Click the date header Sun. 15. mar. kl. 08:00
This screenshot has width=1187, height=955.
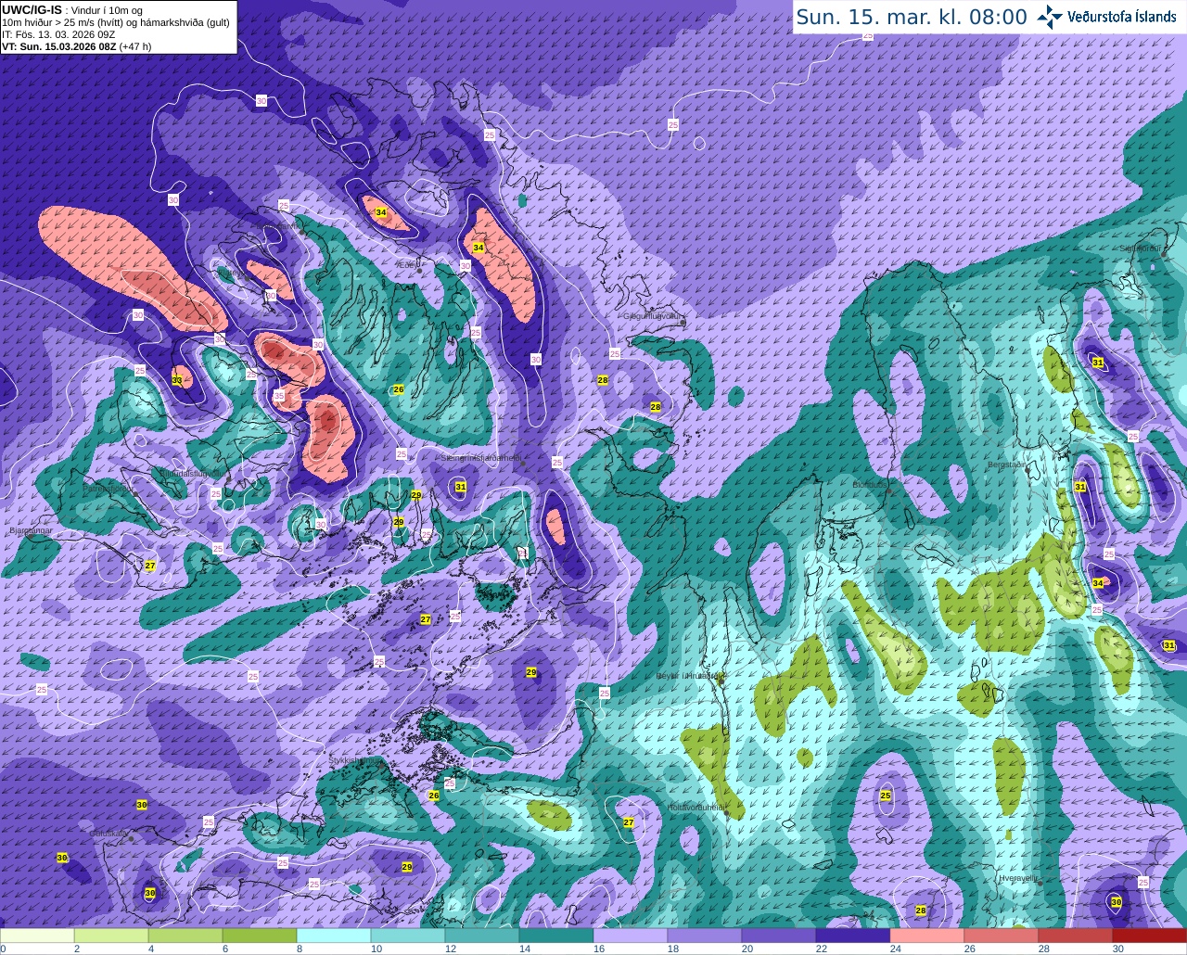coord(912,17)
